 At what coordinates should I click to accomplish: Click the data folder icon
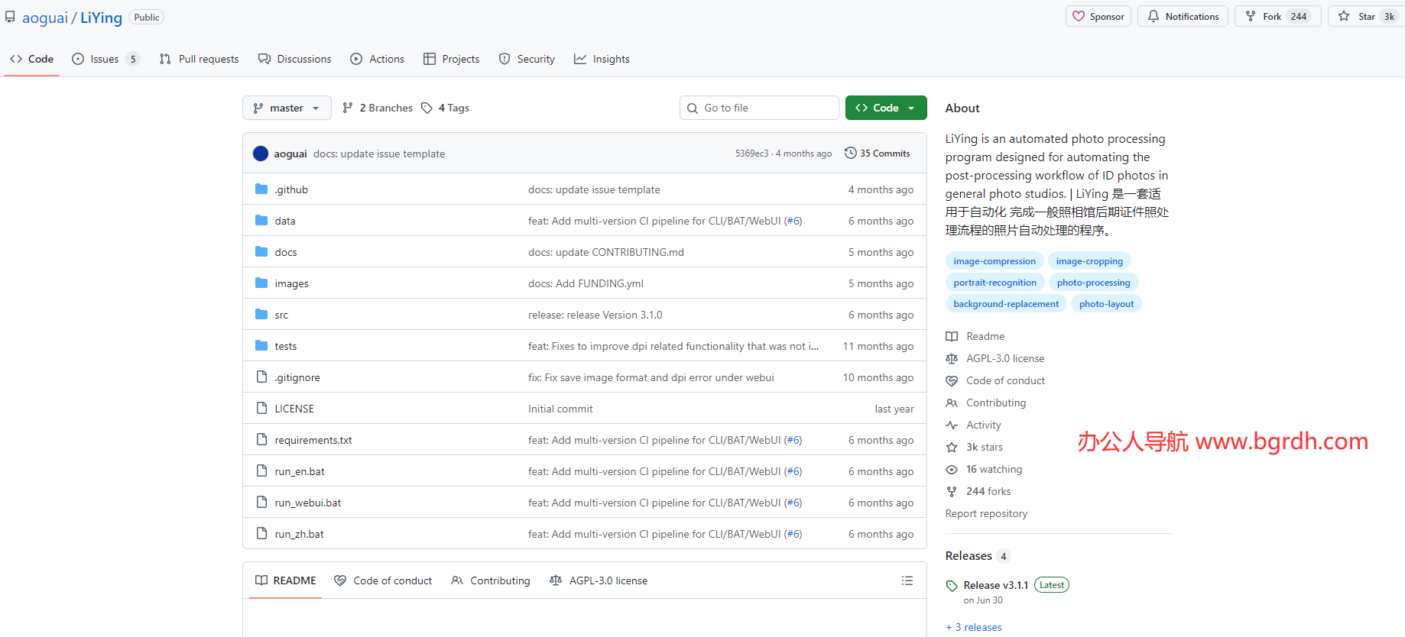[x=261, y=221]
